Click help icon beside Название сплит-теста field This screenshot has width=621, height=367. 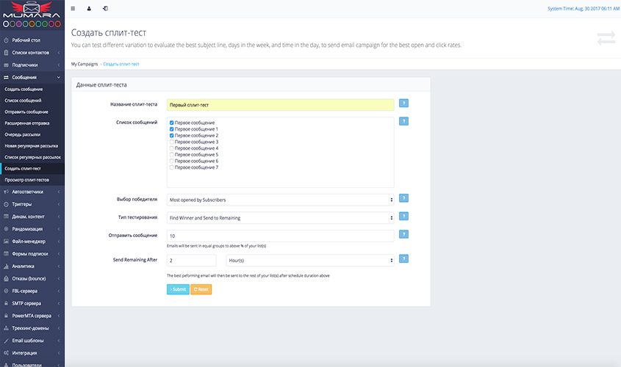click(x=403, y=104)
